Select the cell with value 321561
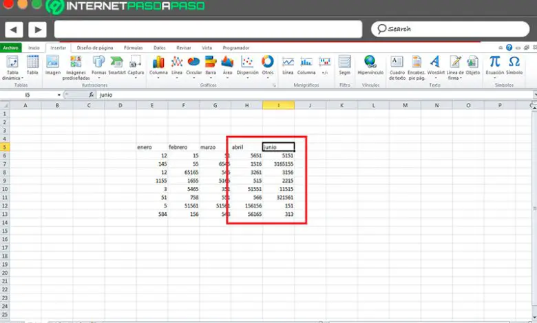Viewport: 537px width, 323px height. click(278, 197)
